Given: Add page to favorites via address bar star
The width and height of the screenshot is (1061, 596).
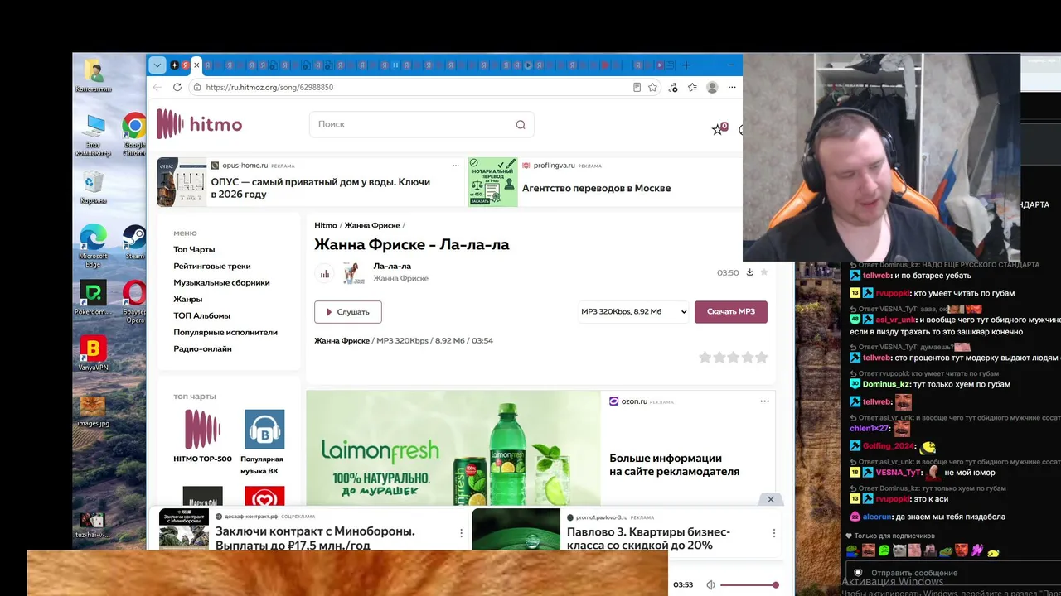Looking at the screenshot, I should (x=652, y=87).
